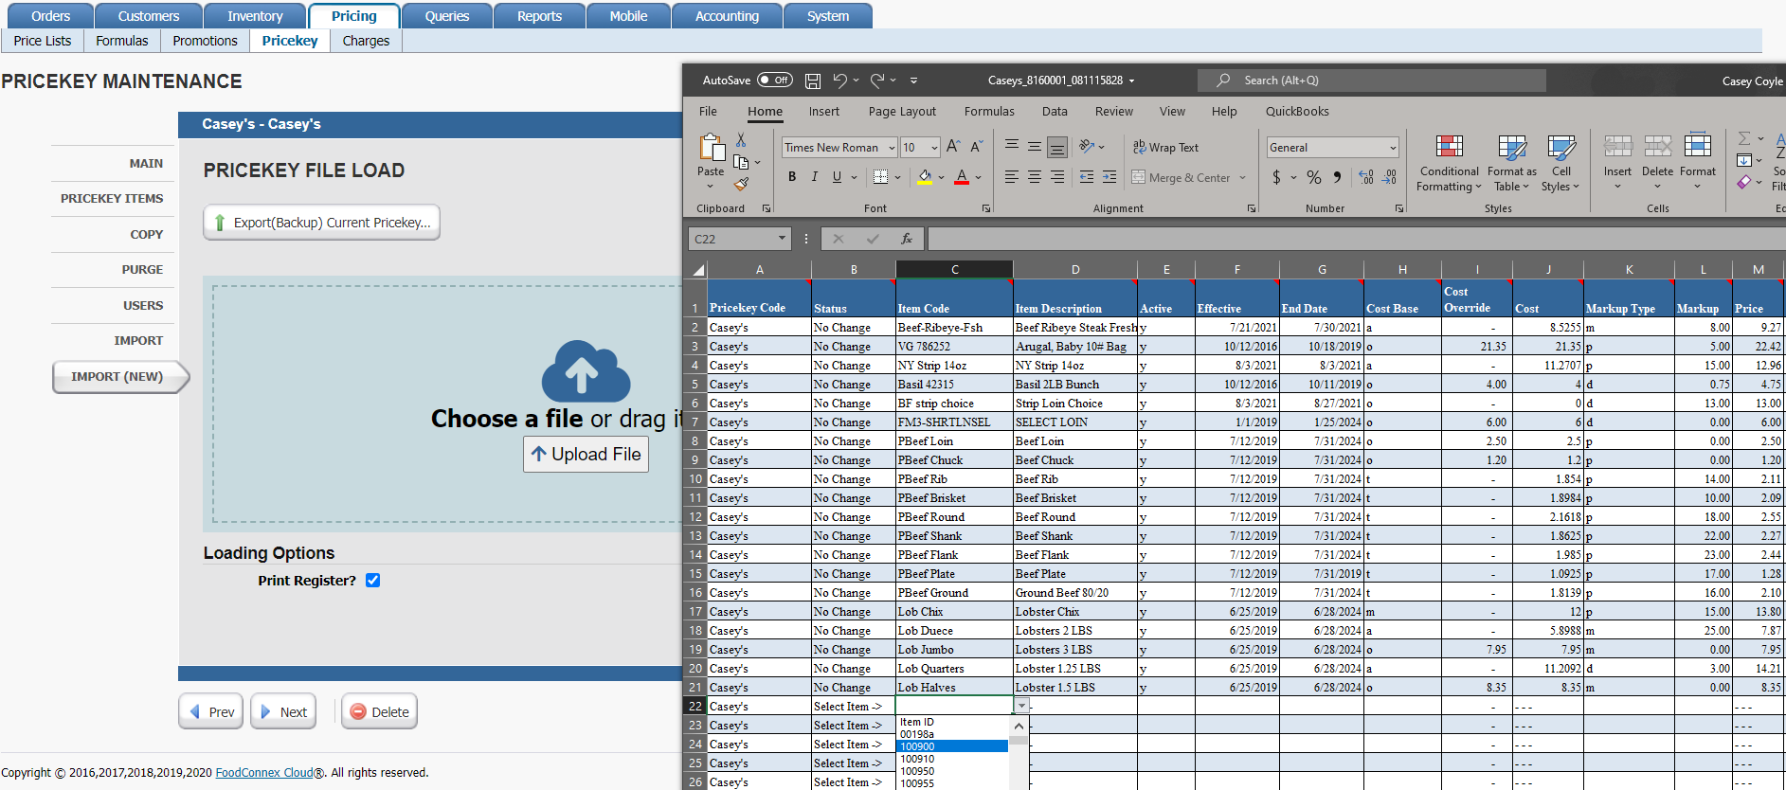The height and width of the screenshot is (790, 1786).
Task: Apply Percent Style format
Action: click(x=1314, y=177)
